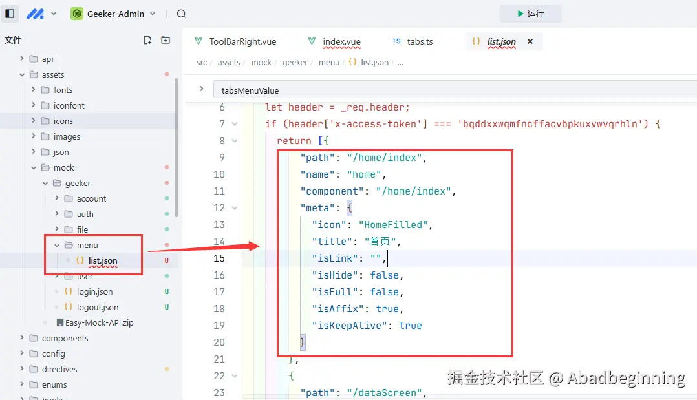Fold code at line 8
The width and height of the screenshot is (697, 400).
235,141
